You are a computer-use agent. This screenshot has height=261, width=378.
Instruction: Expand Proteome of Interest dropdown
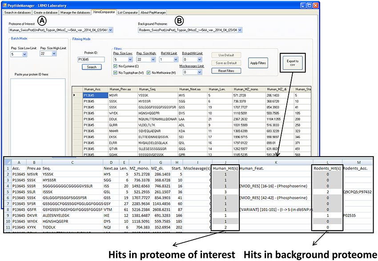pos(110,30)
